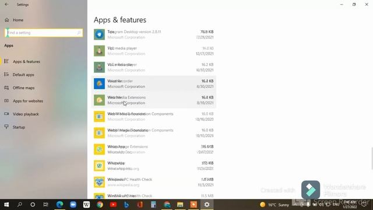Open Bing from the taskbar
Screen dimensions: 373x210
pos(126,205)
